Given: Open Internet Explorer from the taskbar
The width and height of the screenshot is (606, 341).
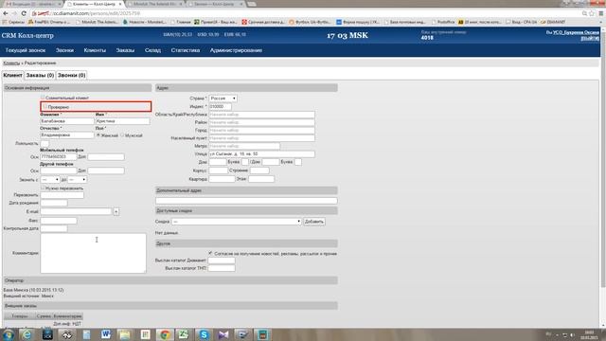Looking at the screenshot, I should (27, 334).
